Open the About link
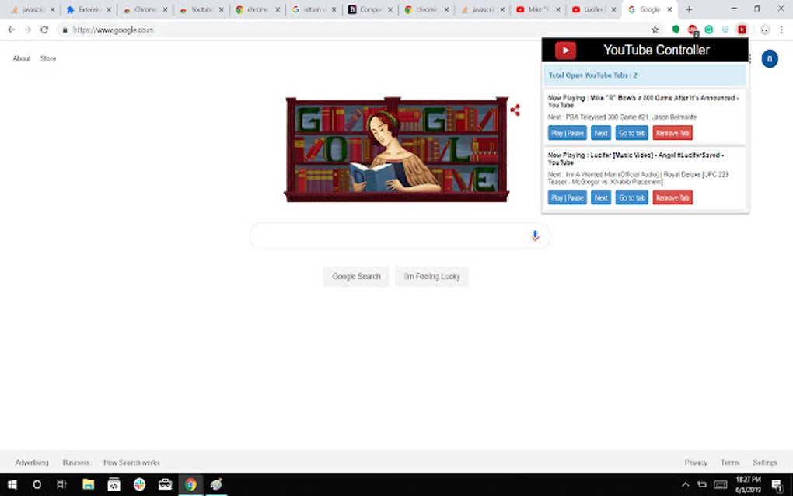This screenshot has width=793, height=496. [x=21, y=58]
